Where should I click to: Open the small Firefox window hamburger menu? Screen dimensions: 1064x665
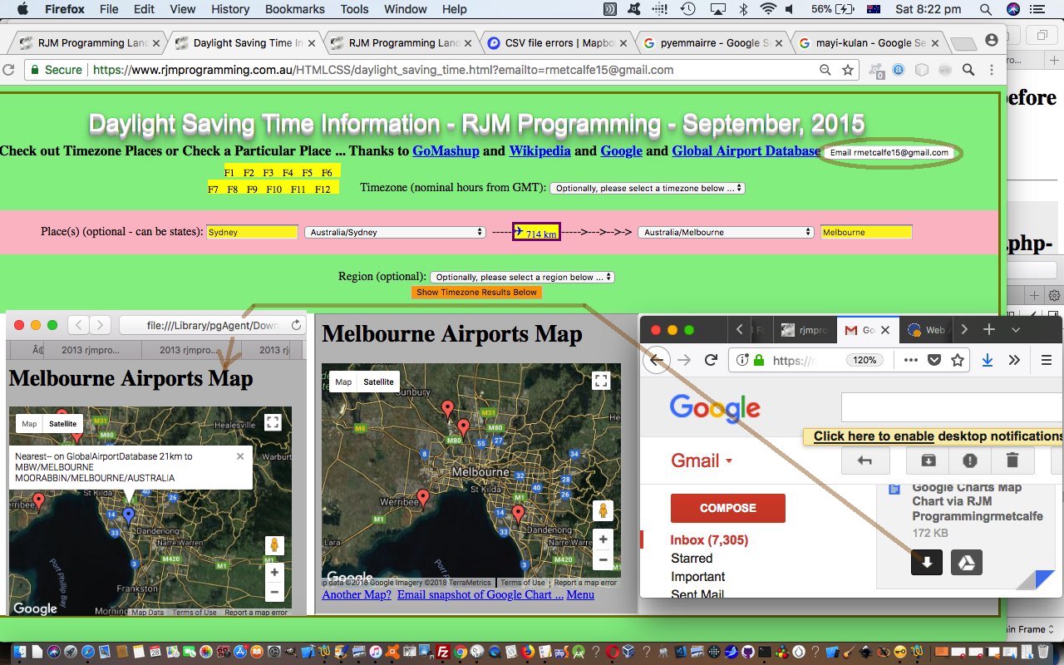(x=1047, y=360)
